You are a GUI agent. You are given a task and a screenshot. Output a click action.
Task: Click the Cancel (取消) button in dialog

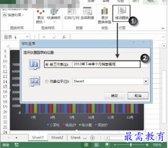pyautogui.click(x=138, y=96)
